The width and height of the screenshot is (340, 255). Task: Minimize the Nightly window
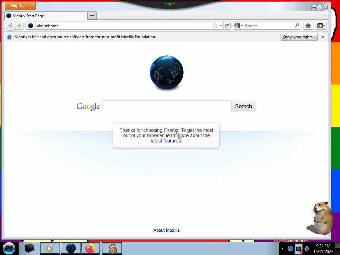[x=313, y=8]
